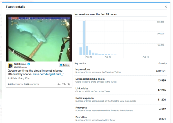Click the Detail expands metric label

[x=84, y=98]
